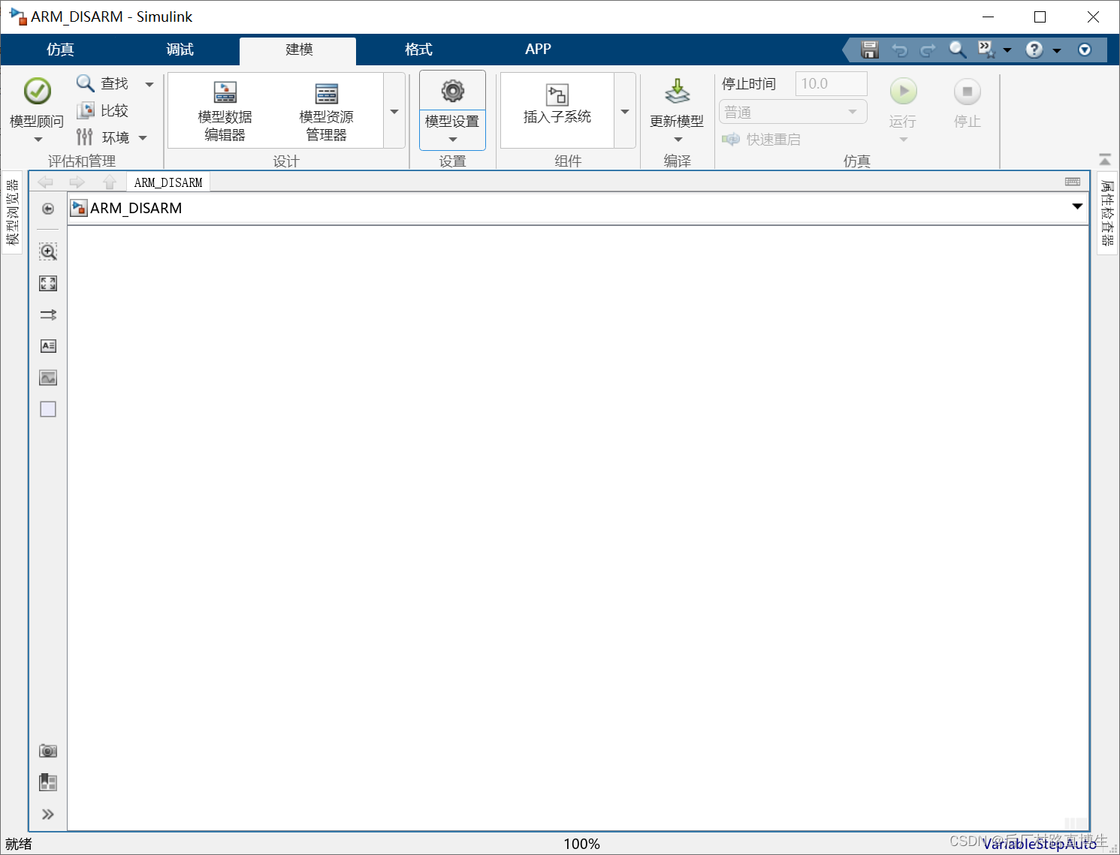Click the 就绪 status text
1120x855 pixels.
click(19, 844)
